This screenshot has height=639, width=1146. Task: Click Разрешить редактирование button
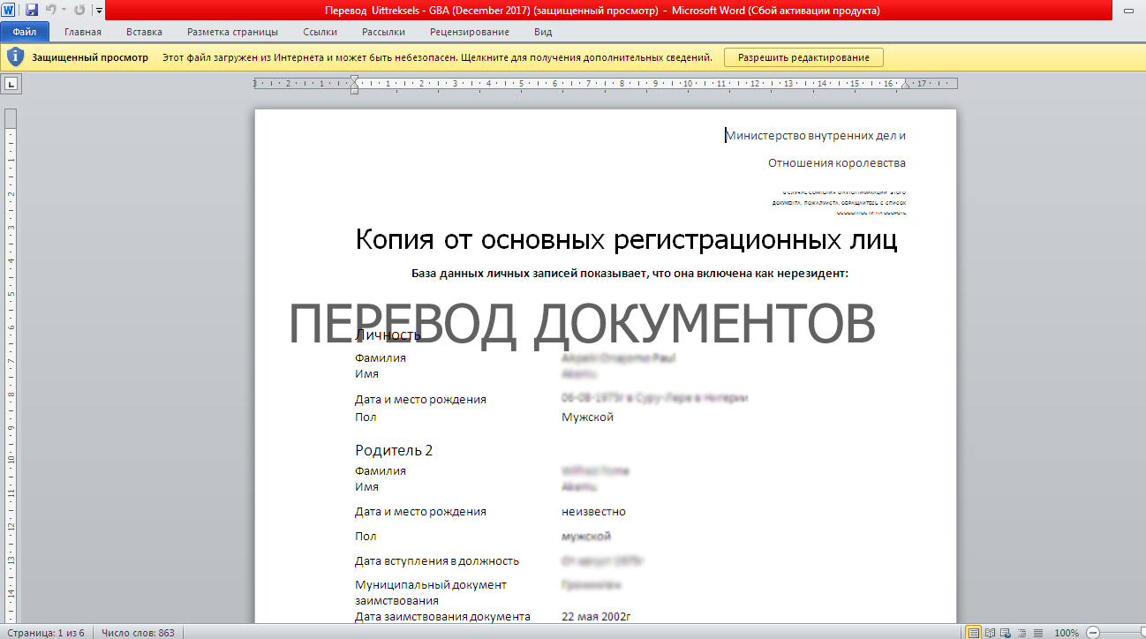(803, 57)
